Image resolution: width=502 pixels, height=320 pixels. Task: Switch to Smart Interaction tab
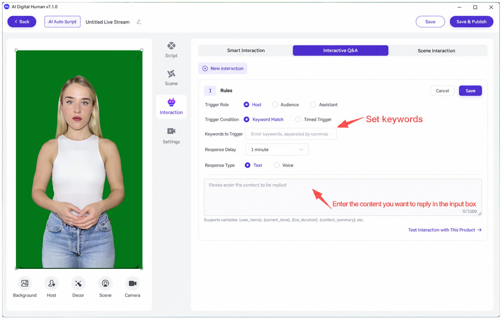click(x=246, y=51)
